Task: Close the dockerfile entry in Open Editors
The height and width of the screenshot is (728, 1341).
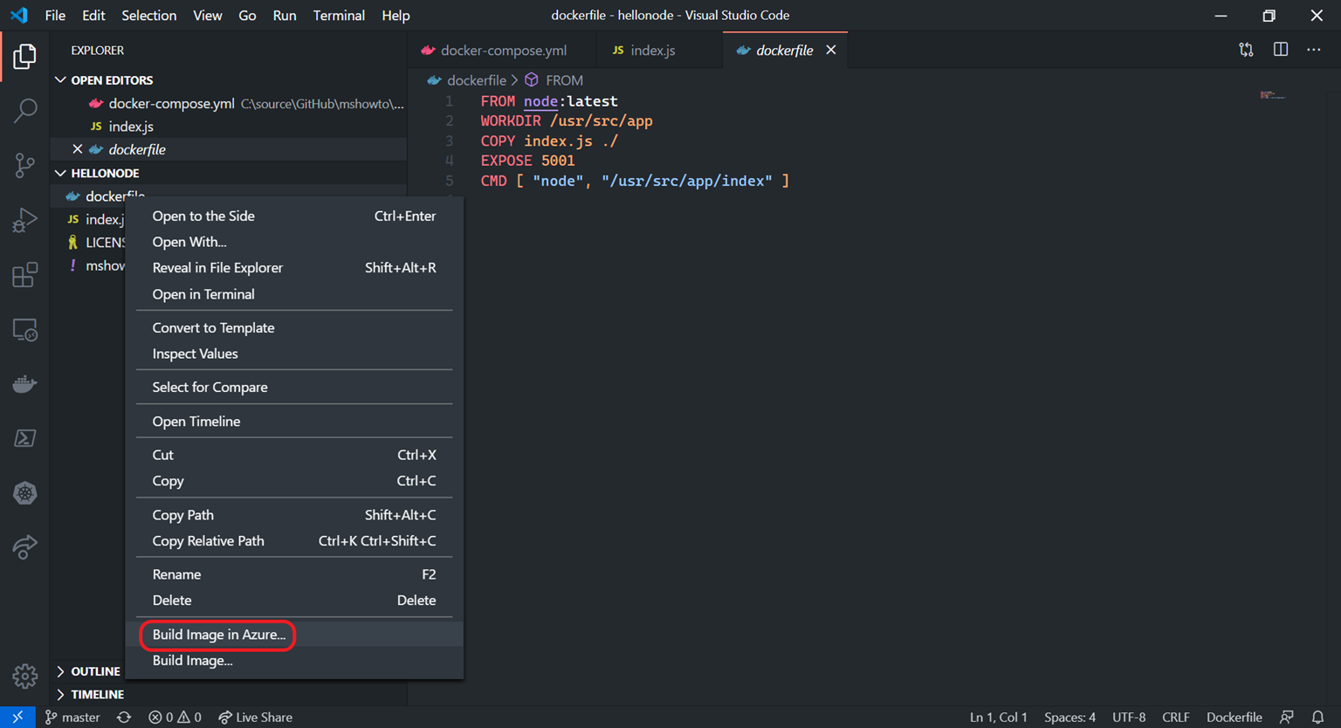Action: tap(78, 149)
